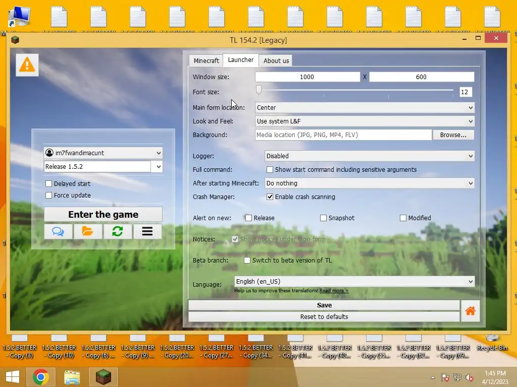Open the account dropdown im7fwandimacunt

point(103,153)
